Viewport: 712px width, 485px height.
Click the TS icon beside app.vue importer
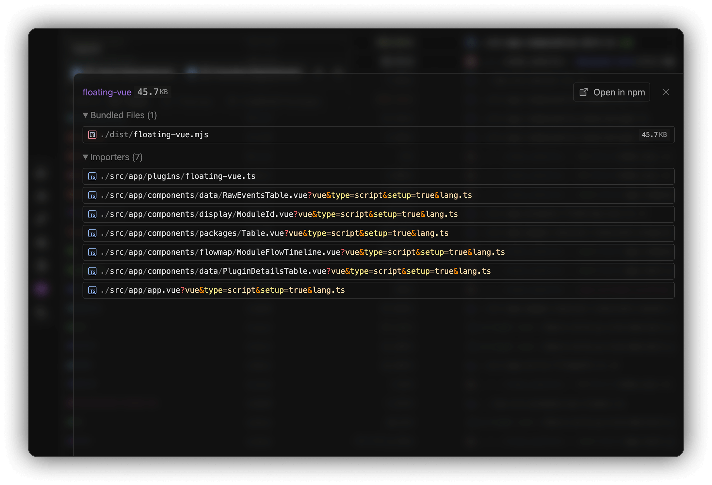(x=92, y=290)
